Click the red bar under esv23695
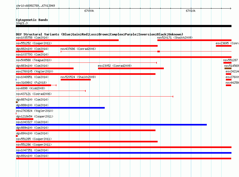Image resolution: width=239 pixels, height=177 pixels. pos(224,46)
